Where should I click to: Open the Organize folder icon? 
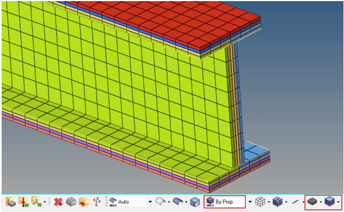tap(84, 202)
